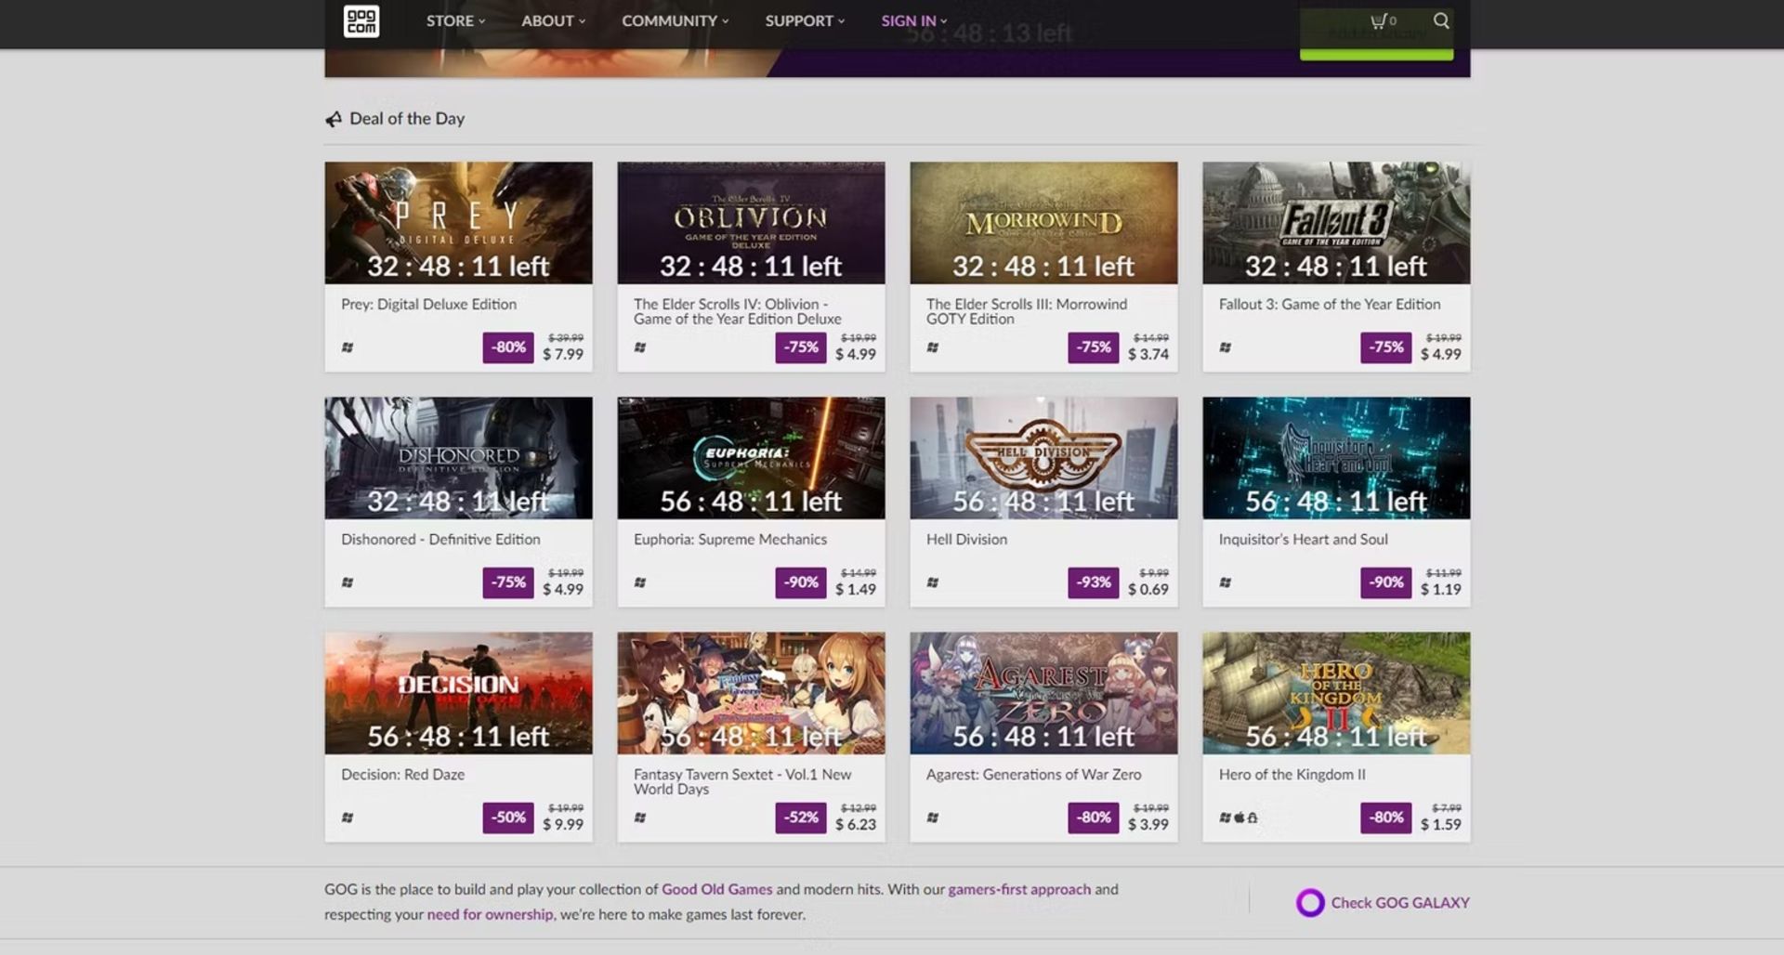Viewport: 1784px width, 955px height.
Task: Click the title 'Euphoria: Supreme Mechanics'
Action: (x=729, y=540)
